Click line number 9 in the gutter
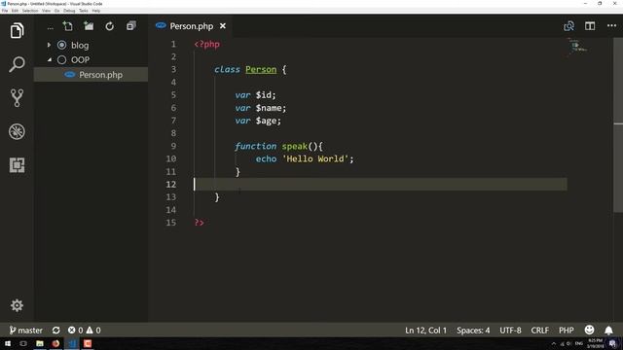623x350 pixels. click(x=173, y=146)
